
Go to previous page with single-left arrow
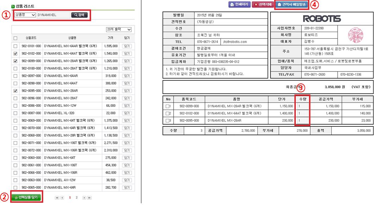point(62,198)
